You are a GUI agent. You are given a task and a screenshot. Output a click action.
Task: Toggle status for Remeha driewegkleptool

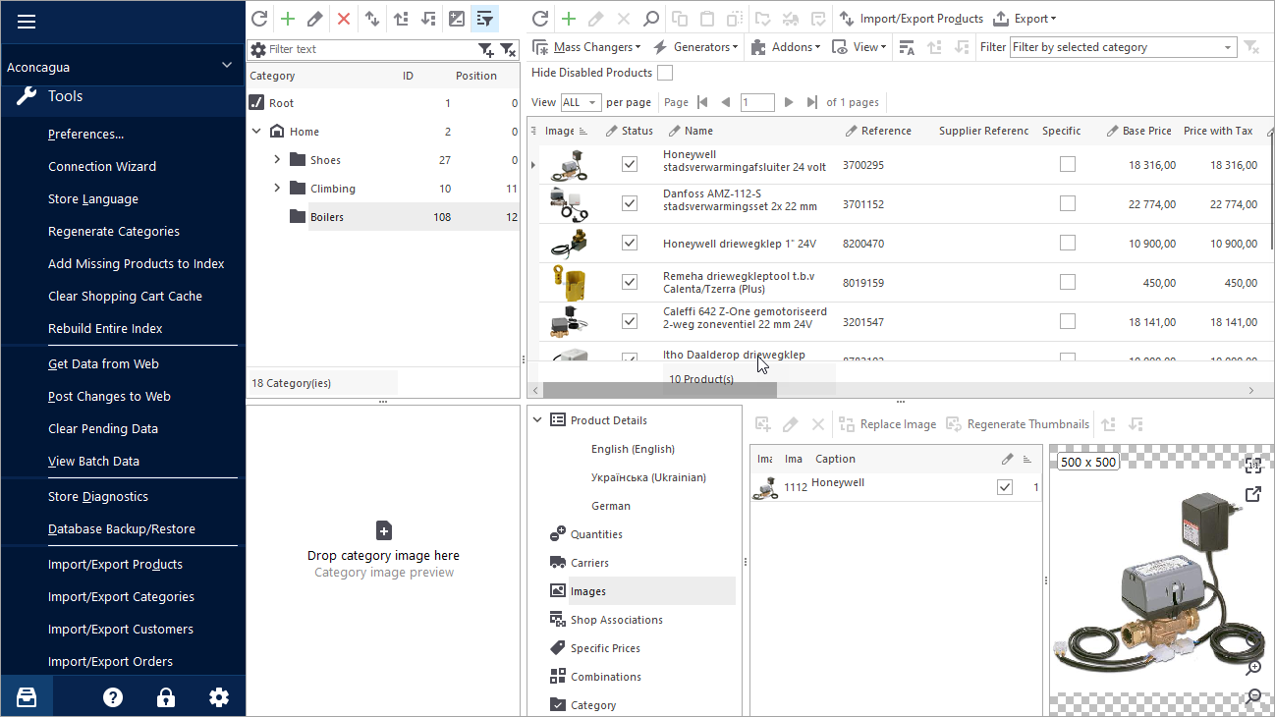click(x=630, y=282)
